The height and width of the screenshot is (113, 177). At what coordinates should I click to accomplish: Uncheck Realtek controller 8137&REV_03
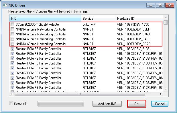[x=12, y=88]
